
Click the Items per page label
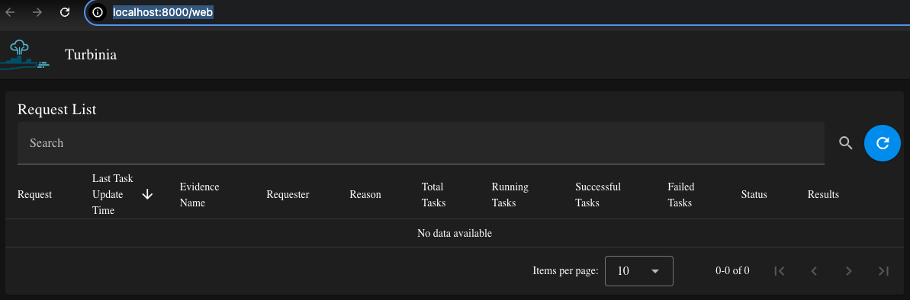(x=565, y=270)
